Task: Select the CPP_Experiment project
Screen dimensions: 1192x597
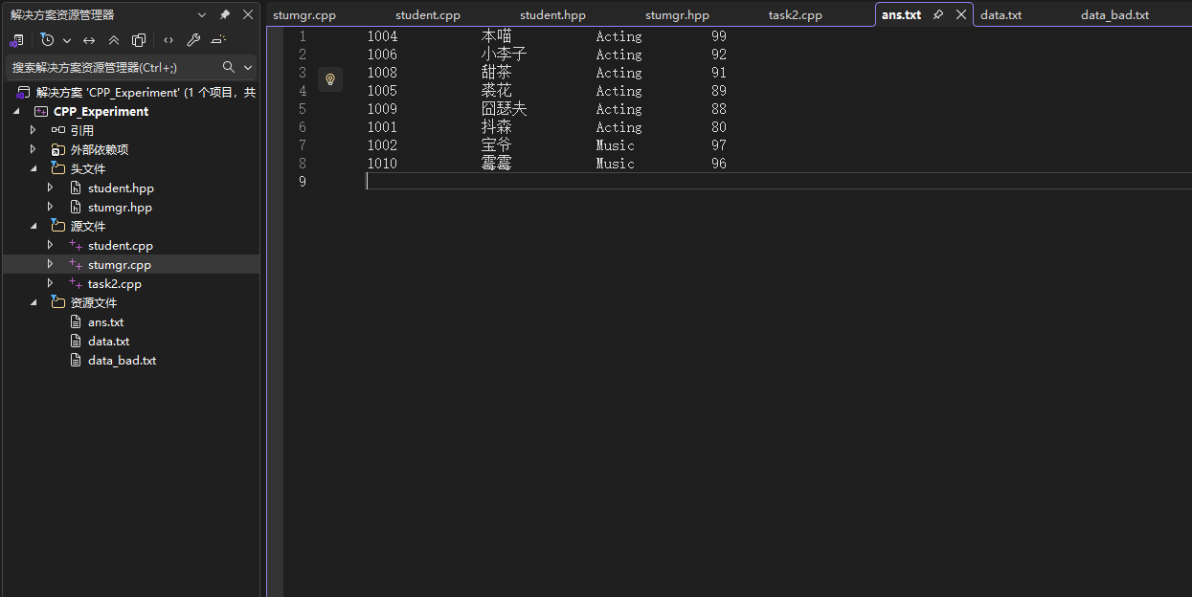Action: point(101,112)
